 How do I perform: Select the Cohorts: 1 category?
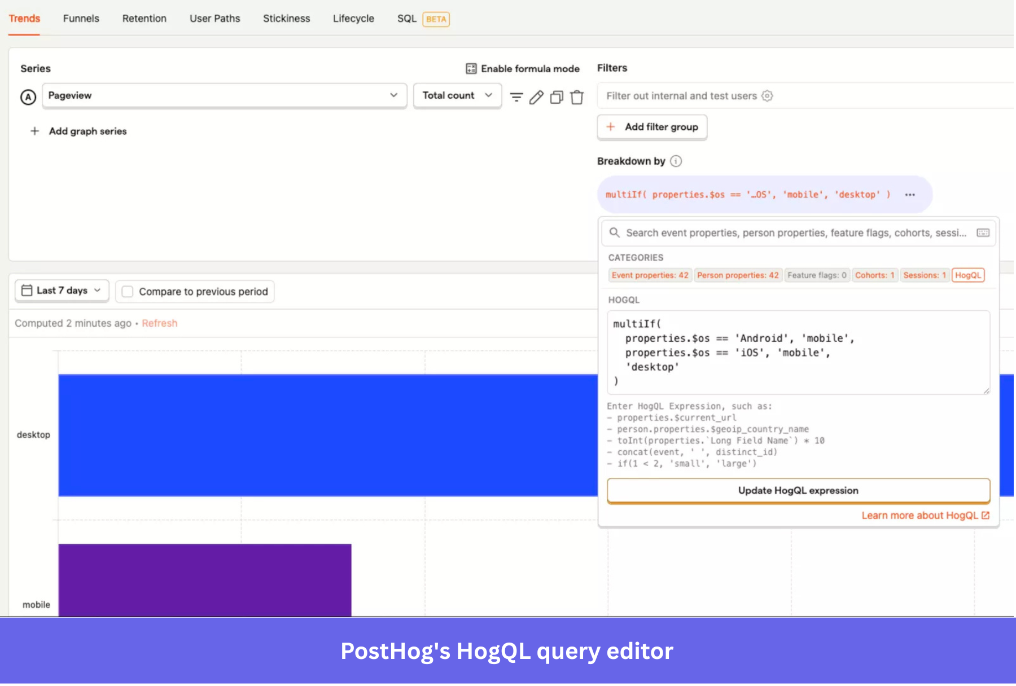click(x=875, y=275)
